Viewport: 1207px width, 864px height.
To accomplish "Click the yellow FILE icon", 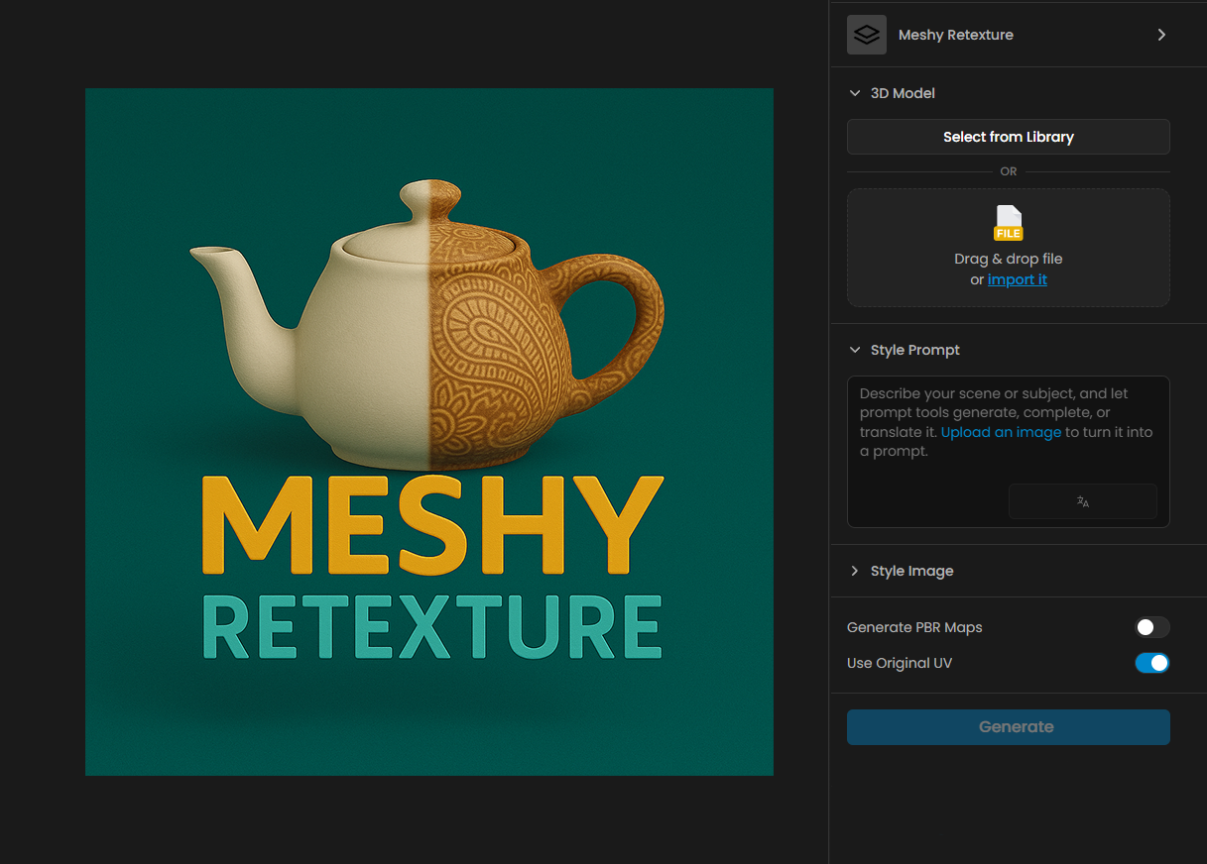I will click(1008, 223).
